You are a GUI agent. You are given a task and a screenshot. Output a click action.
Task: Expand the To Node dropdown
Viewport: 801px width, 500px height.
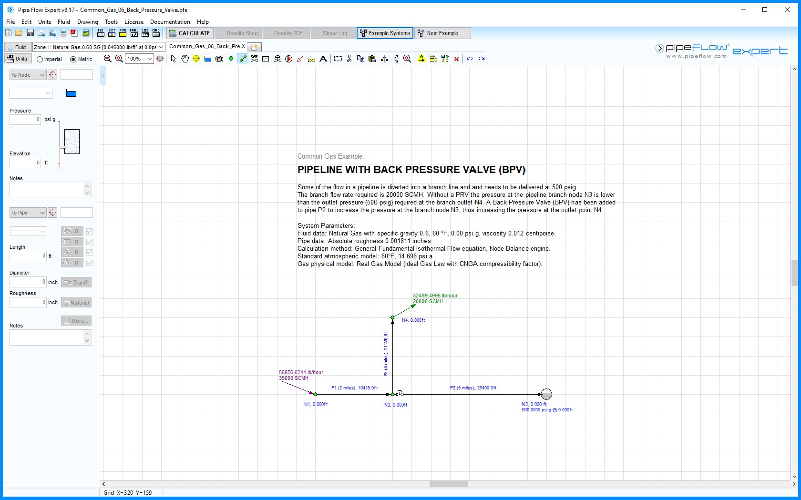click(x=28, y=75)
